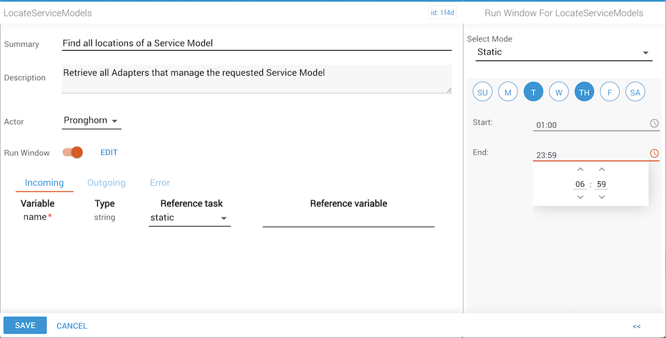Image resolution: width=666 pixels, height=338 pixels.
Task: Toggle Sunday in the run window days
Action: pyautogui.click(x=483, y=92)
